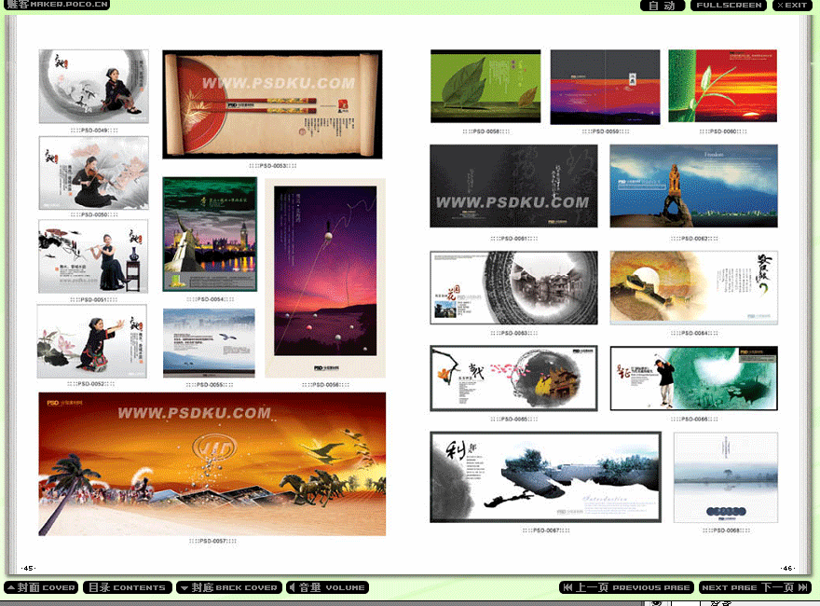Screen dimensions: 820x606
Task: Click the Exit button
Action: click(791, 6)
